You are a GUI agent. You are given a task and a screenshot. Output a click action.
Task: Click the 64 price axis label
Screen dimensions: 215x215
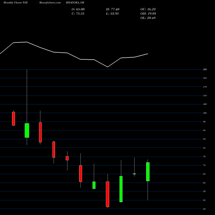[204, 183]
